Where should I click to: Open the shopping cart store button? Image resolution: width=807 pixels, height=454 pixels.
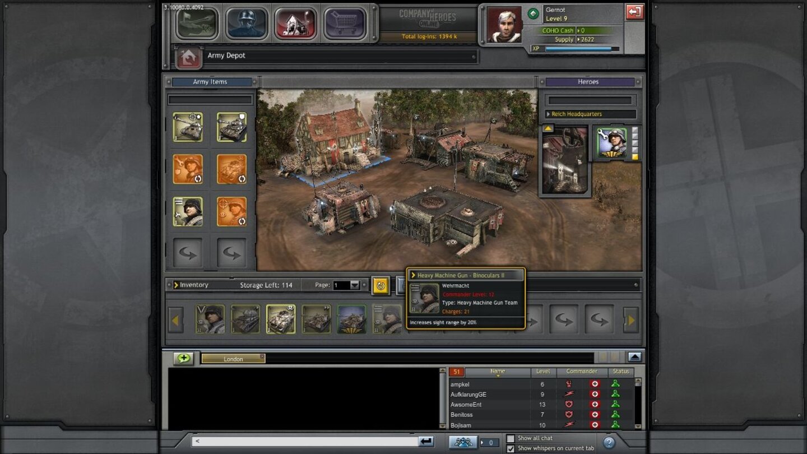tap(345, 22)
